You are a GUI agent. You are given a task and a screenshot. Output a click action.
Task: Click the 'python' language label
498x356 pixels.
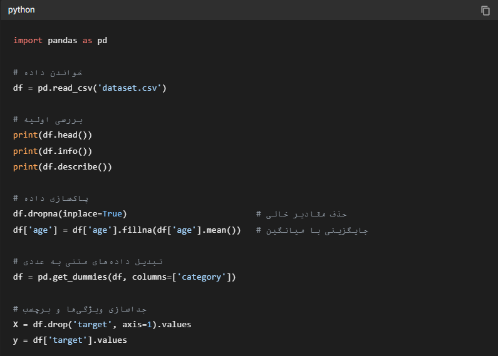pos(21,10)
